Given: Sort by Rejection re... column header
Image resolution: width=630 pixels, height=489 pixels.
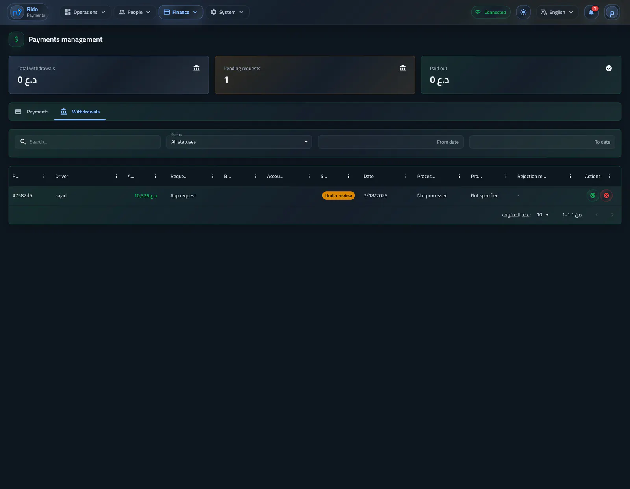Looking at the screenshot, I should pyautogui.click(x=532, y=176).
